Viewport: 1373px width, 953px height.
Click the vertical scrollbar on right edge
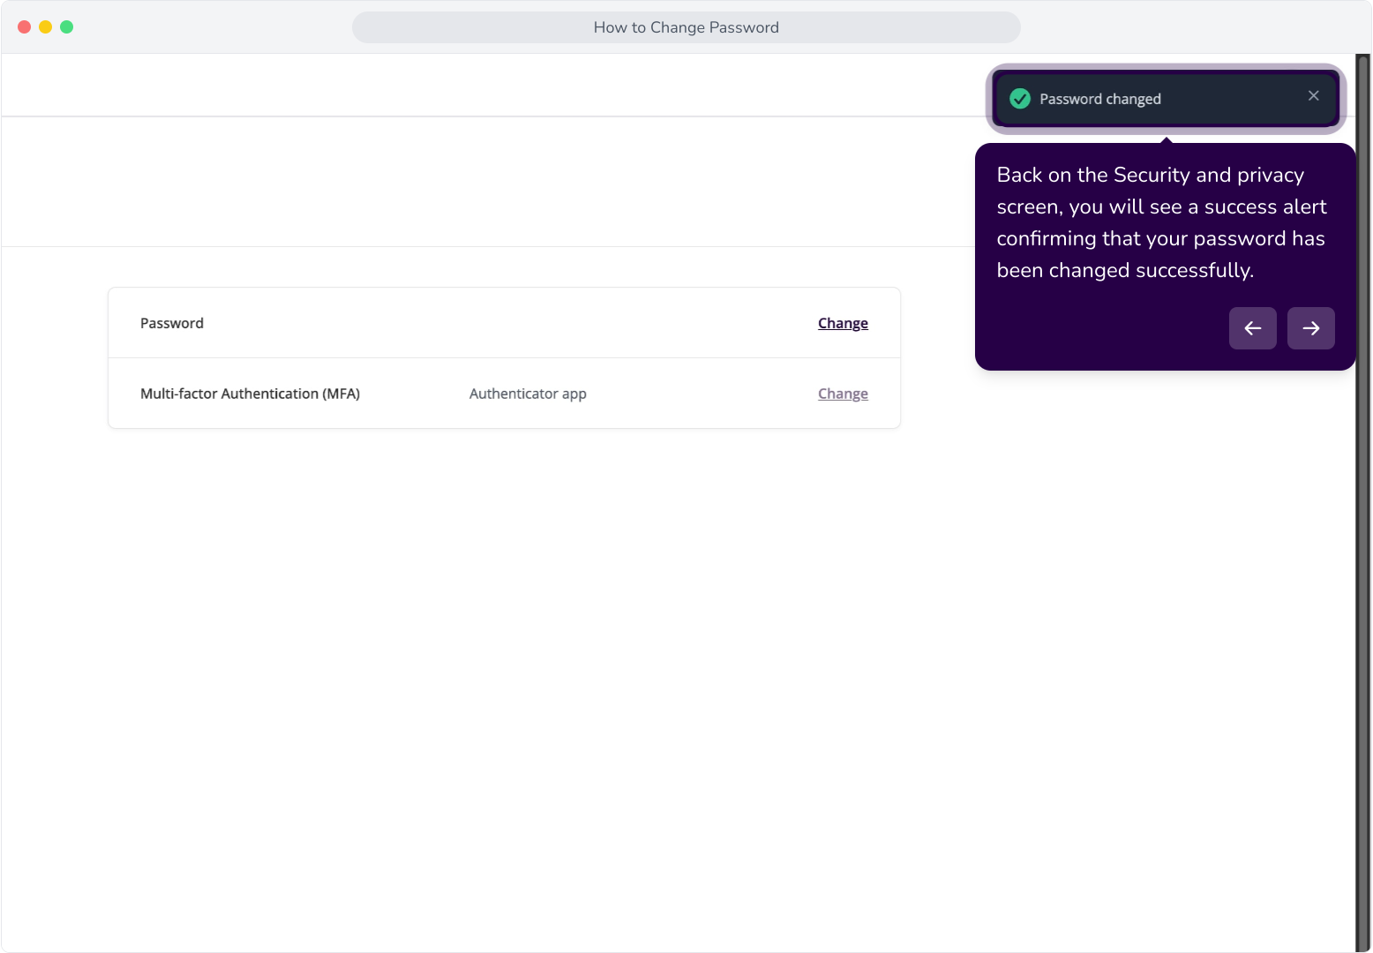tap(1362, 503)
